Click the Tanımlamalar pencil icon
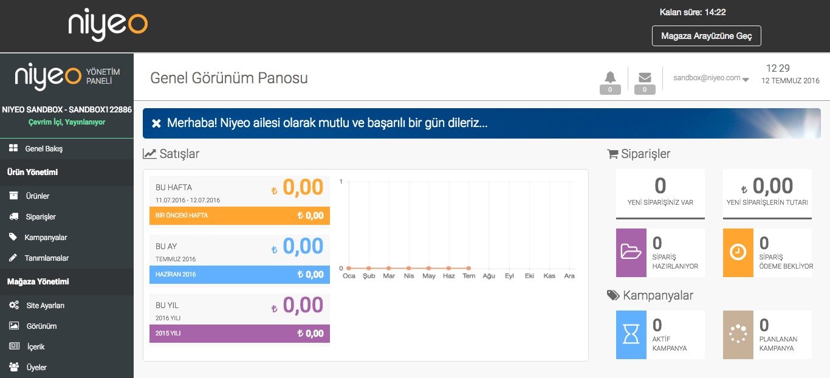 (13, 258)
